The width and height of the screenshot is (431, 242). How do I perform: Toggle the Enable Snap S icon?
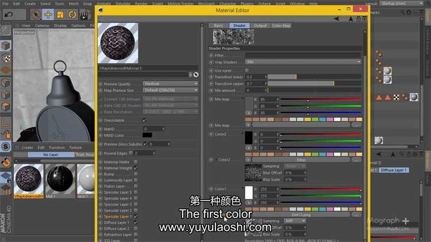6,147
